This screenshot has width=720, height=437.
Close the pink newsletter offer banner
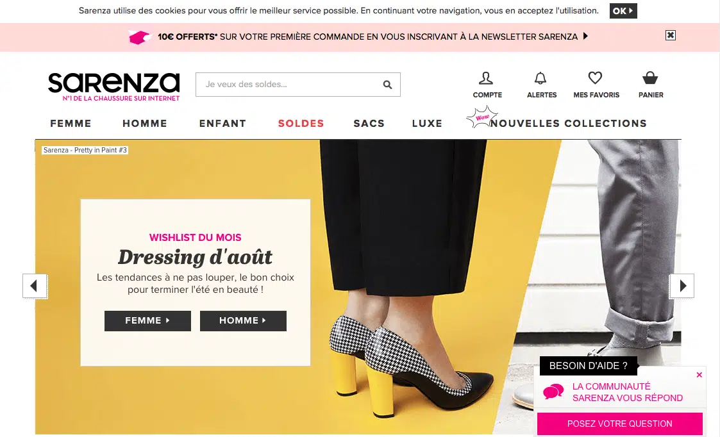point(671,35)
